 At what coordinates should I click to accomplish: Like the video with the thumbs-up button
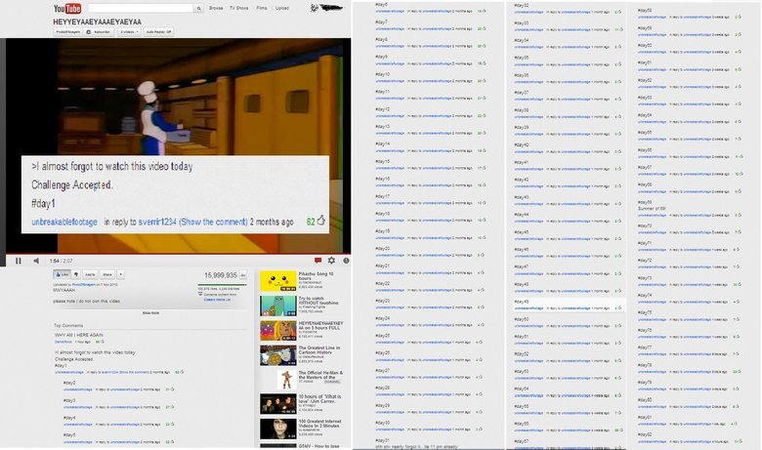[62, 274]
